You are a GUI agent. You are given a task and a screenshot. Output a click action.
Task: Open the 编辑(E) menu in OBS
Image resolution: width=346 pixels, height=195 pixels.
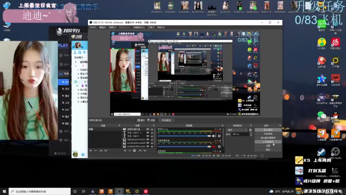tap(103, 27)
